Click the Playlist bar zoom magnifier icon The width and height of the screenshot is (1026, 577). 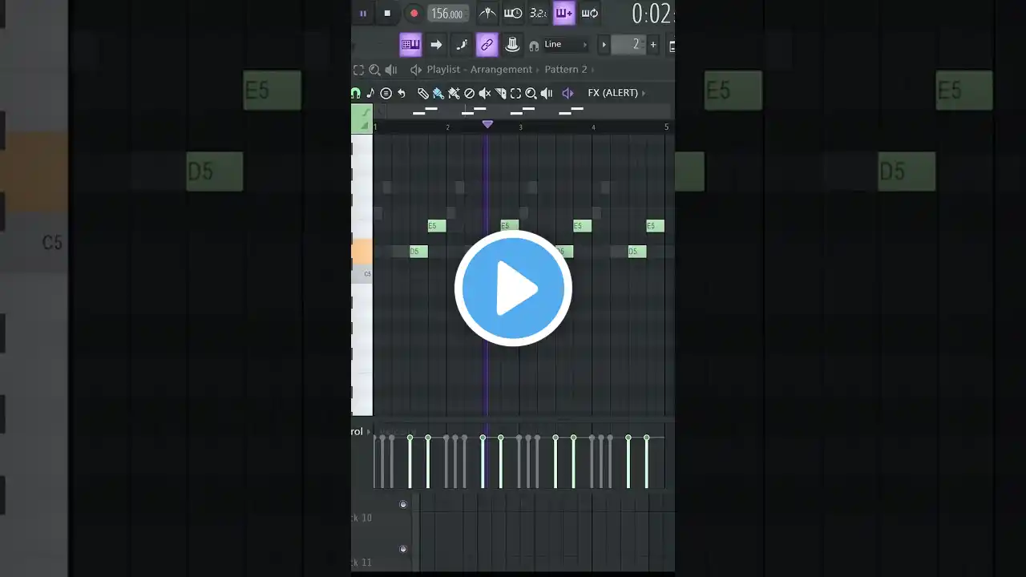click(374, 70)
